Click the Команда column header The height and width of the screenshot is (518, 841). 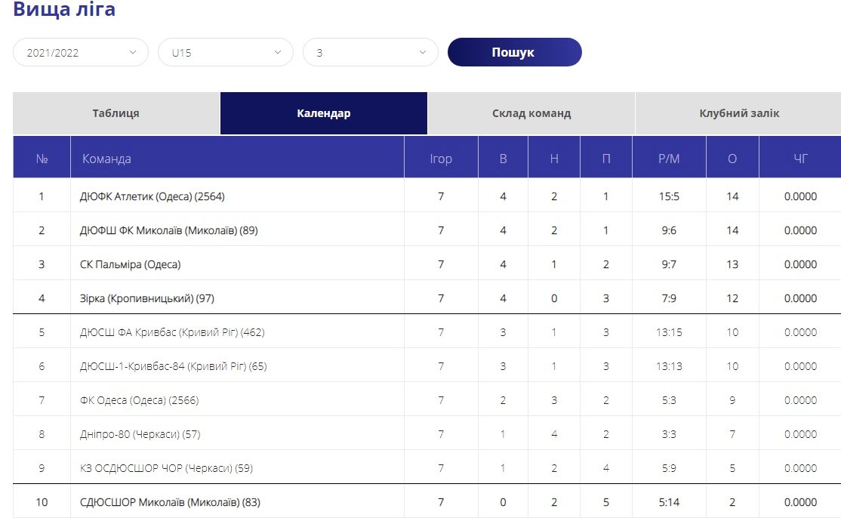[106, 159]
